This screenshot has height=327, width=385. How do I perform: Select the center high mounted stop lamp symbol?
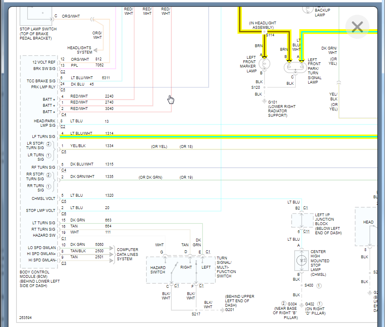pyautogui.click(x=301, y=261)
